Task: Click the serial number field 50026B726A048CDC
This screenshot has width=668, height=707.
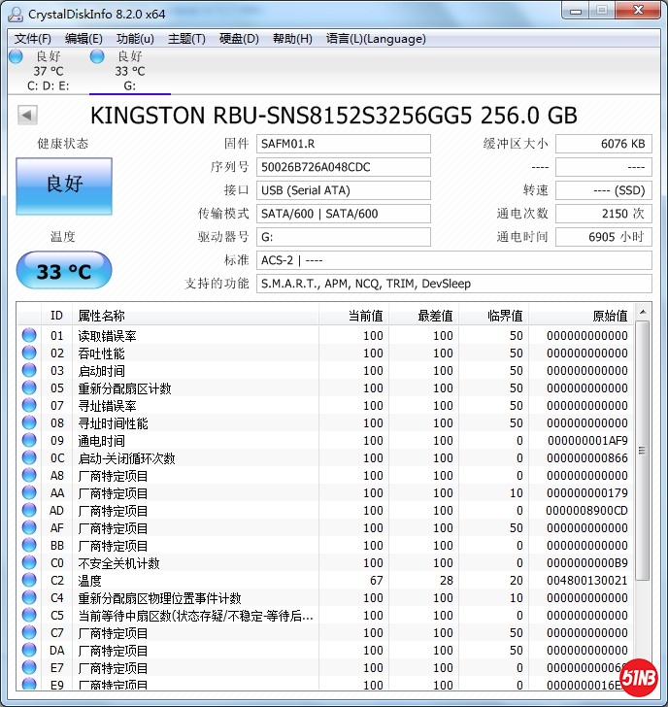Action: tap(344, 167)
